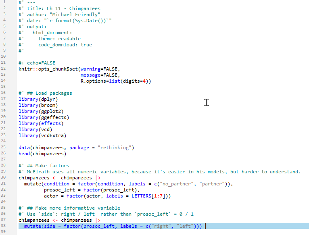Click the 'message=FALSE,' argument line
Viewport: 309px width, 235px height.
point(100,75)
